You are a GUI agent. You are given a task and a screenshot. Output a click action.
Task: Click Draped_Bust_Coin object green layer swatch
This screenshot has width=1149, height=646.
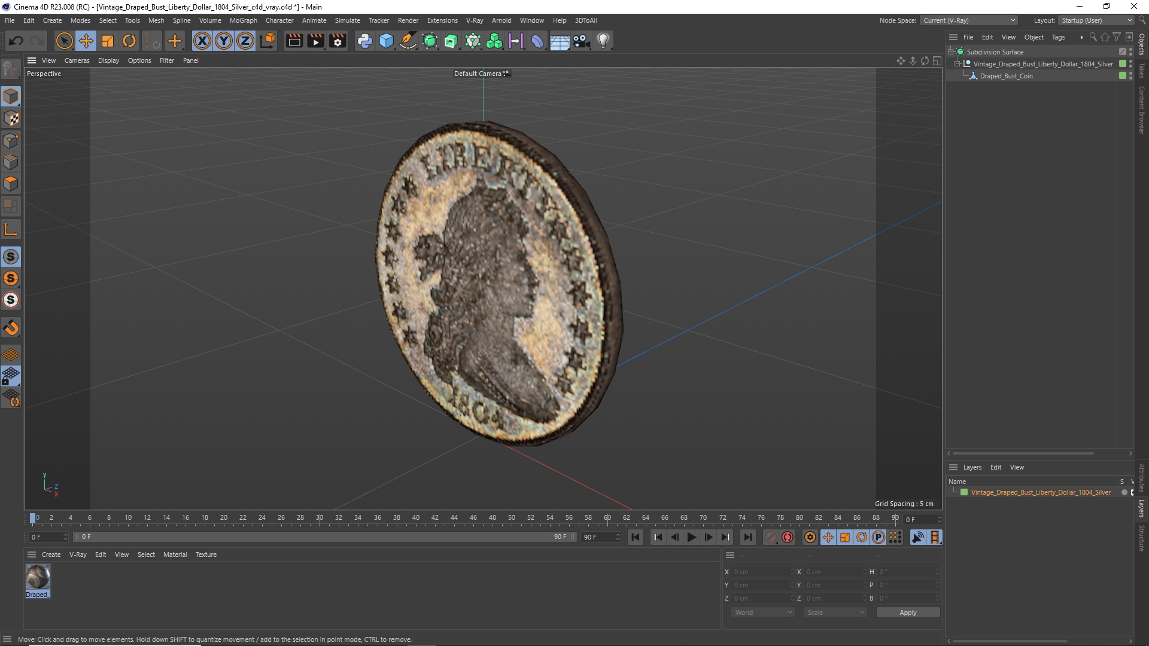tap(1123, 75)
